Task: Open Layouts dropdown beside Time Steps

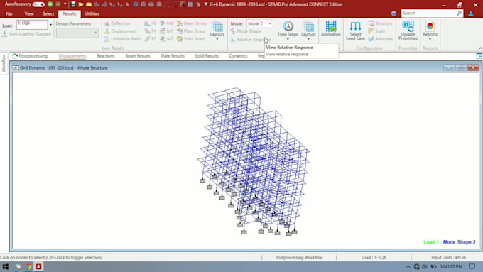Action: 308,31
